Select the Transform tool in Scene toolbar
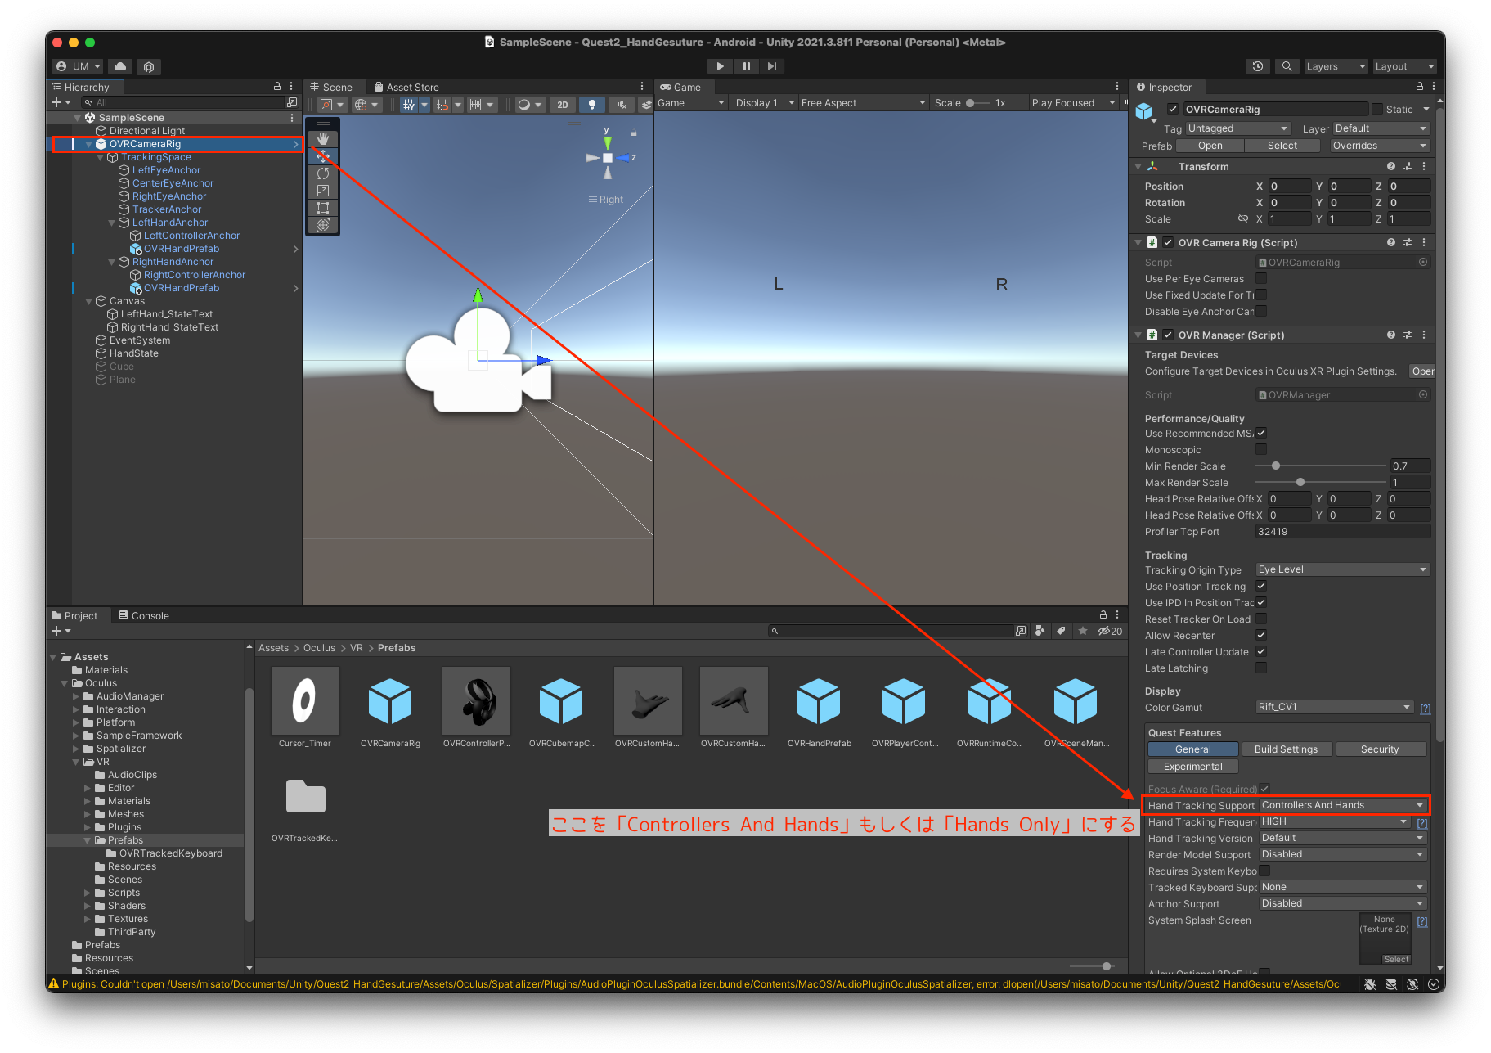Screen dimensions: 1491x1053 (323, 225)
